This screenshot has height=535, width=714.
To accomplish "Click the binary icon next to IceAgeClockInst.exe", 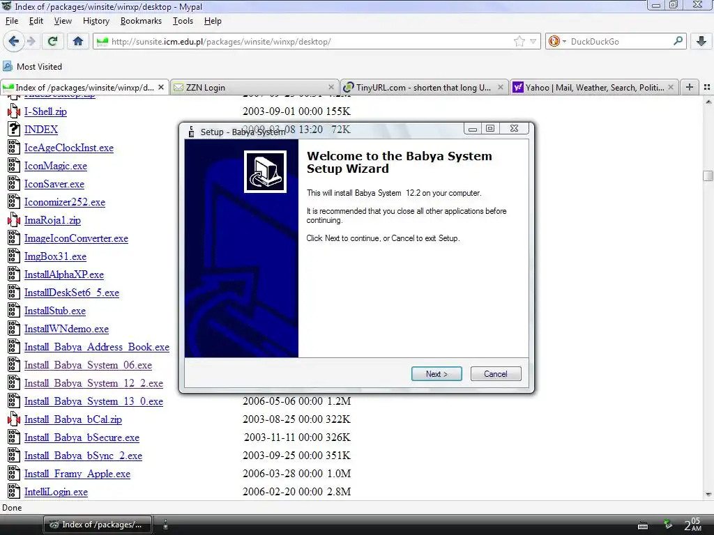I will (x=14, y=148).
